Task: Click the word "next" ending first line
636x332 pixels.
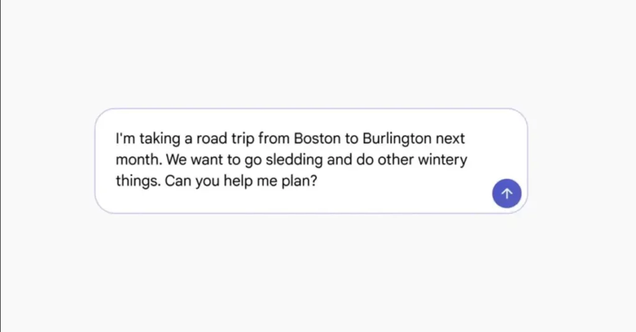Action: click(x=450, y=138)
